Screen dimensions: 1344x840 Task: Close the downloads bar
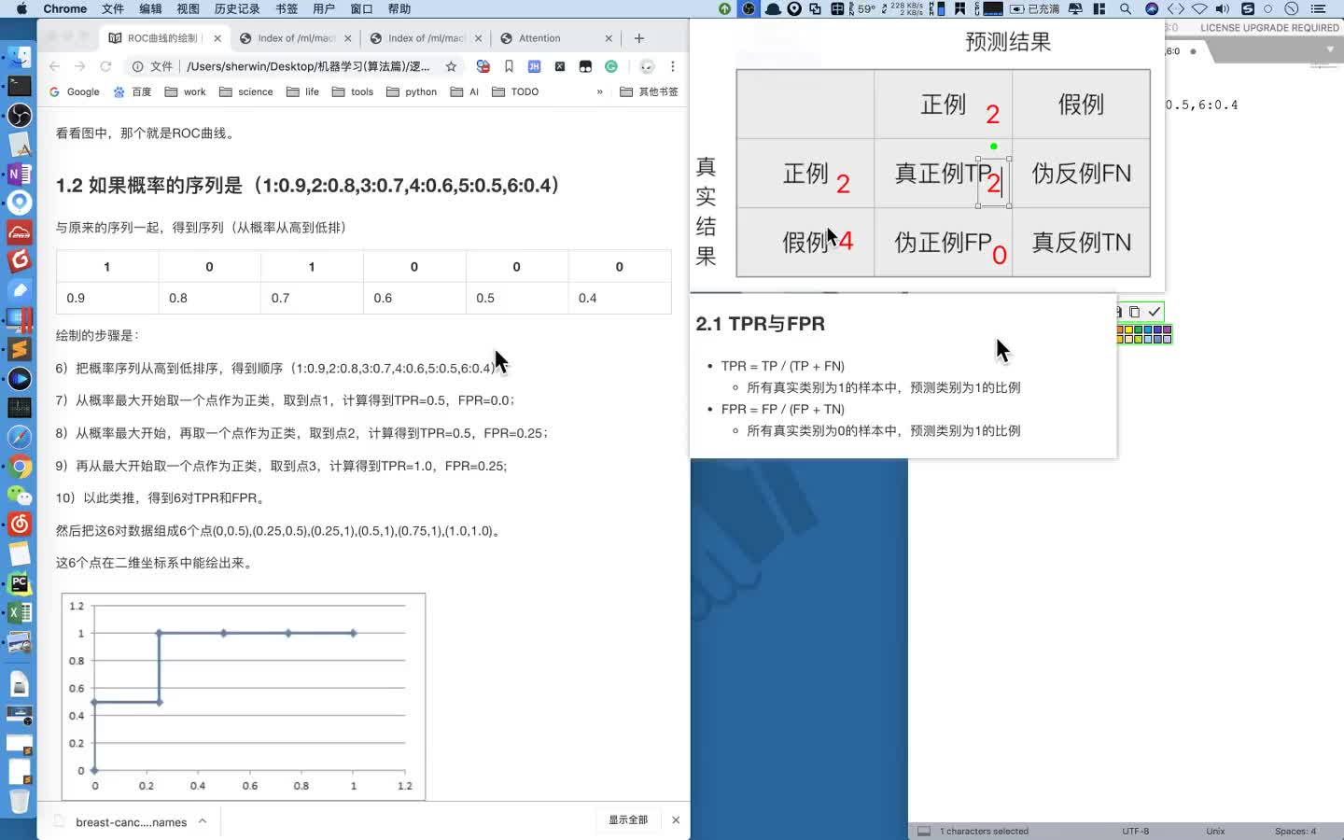point(676,819)
